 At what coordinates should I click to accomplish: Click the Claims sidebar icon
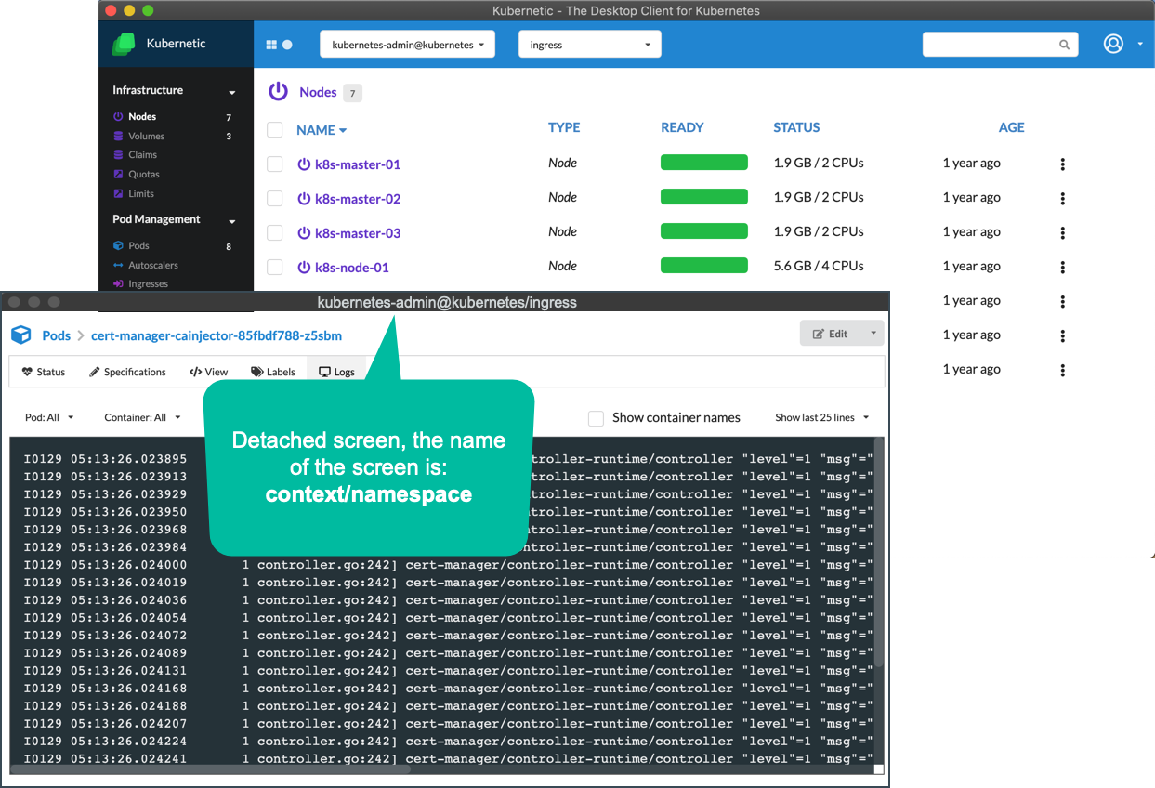(118, 155)
